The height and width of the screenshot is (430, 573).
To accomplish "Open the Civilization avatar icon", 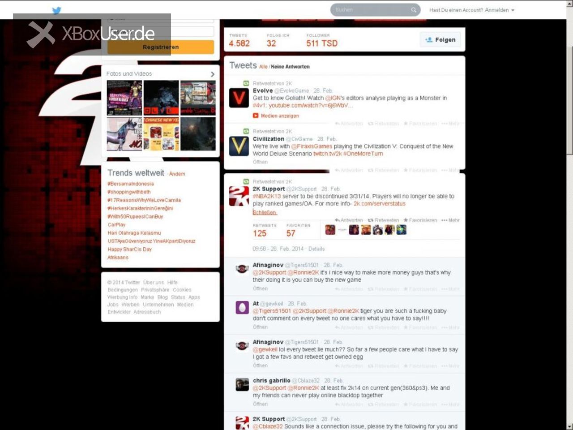I will click(x=239, y=146).
